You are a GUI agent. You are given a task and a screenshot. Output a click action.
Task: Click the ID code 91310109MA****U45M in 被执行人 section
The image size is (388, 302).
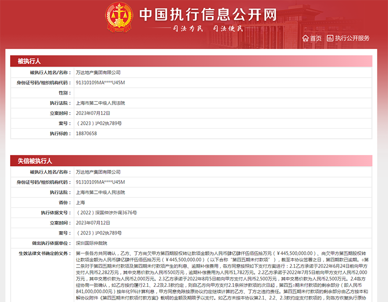click(x=100, y=83)
